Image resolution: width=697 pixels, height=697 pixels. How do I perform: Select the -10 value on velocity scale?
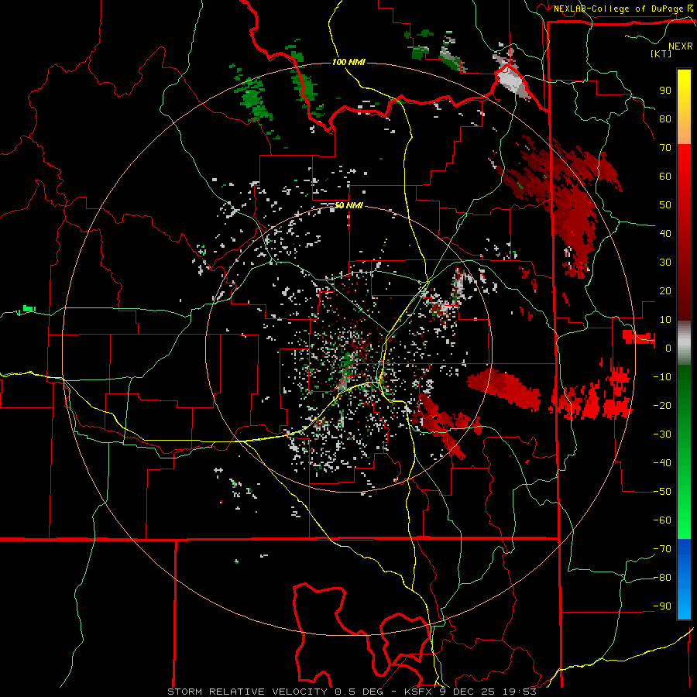tap(662, 377)
